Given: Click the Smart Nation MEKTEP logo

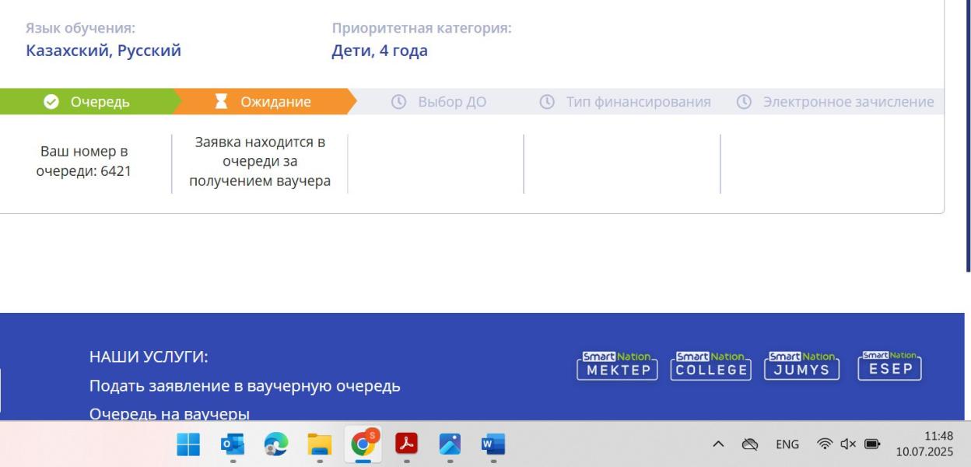Looking at the screenshot, I should tap(618, 365).
